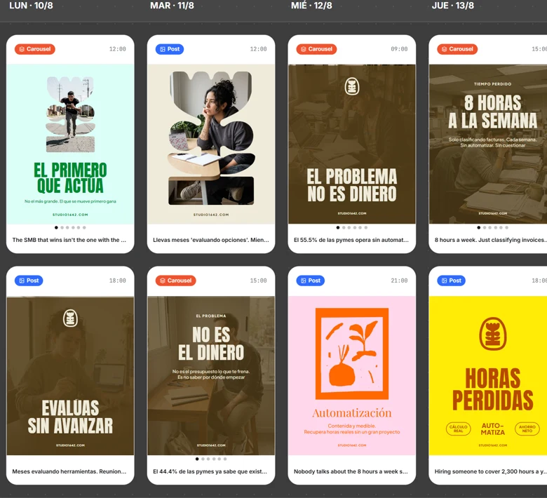Click the caption 'El 55.5% de las pymes opera sin automat...'

point(351,240)
